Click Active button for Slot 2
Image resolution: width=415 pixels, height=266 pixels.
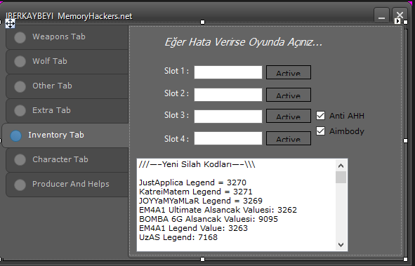tap(289, 95)
